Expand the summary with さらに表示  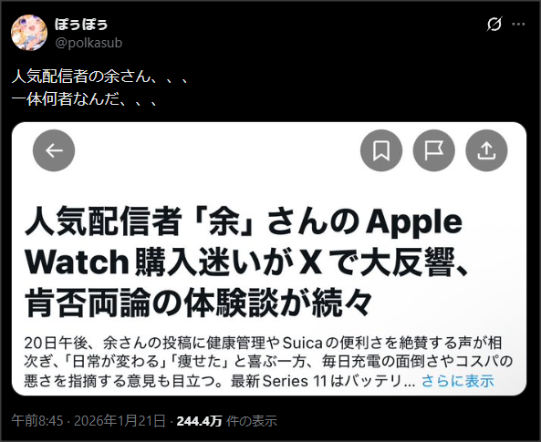point(458,381)
